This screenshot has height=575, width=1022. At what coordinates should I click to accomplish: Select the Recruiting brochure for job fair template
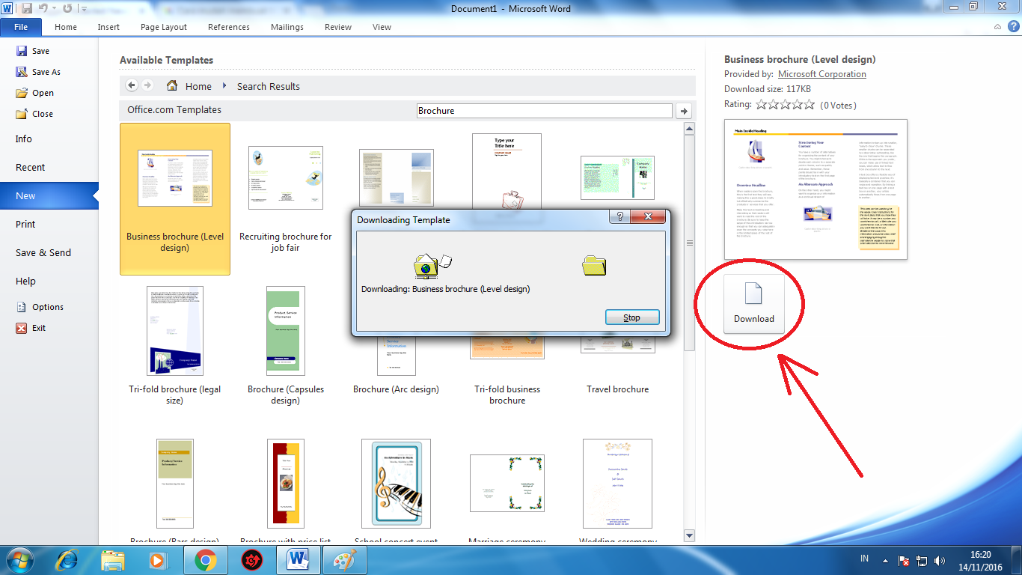click(x=286, y=199)
